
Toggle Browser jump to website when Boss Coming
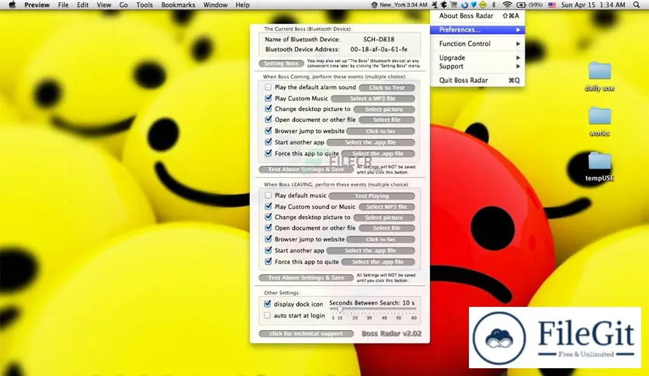(x=268, y=131)
